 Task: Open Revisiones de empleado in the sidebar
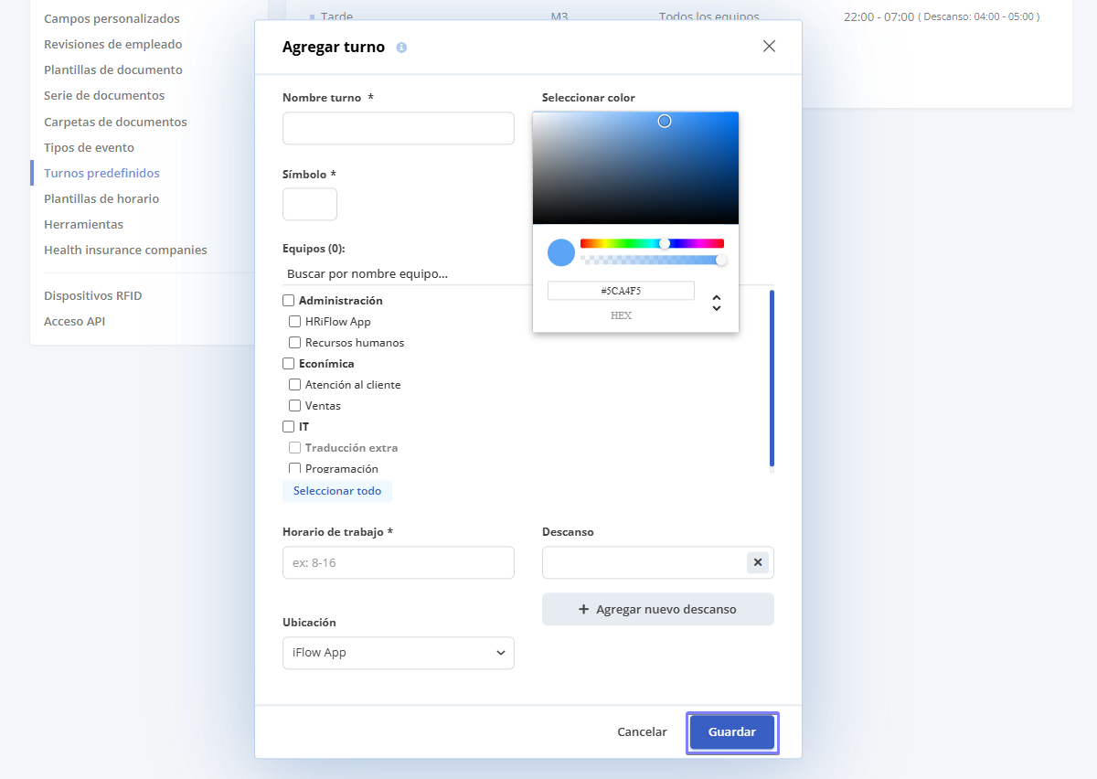(x=113, y=44)
